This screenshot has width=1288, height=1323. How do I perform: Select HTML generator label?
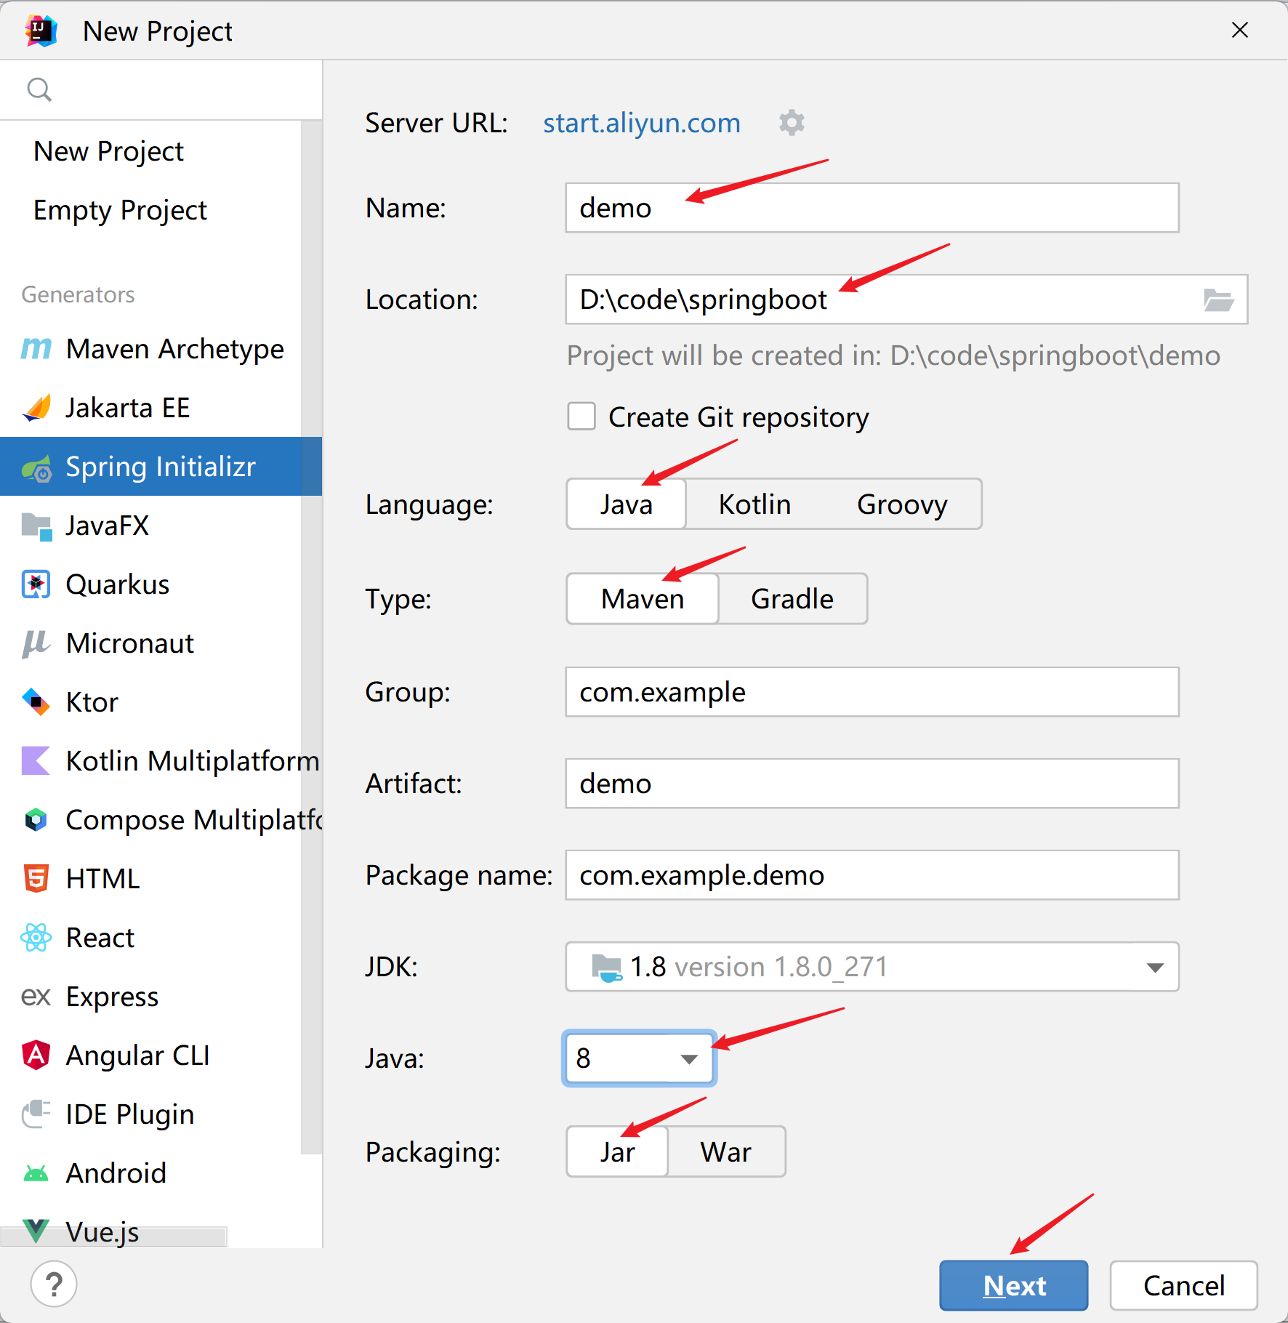[x=102, y=879]
